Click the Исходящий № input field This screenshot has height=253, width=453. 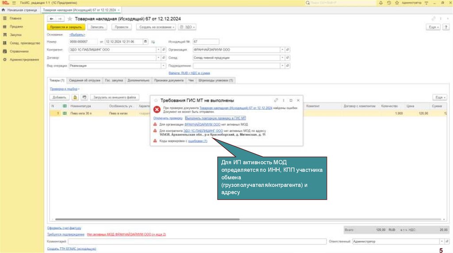point(206,42)
